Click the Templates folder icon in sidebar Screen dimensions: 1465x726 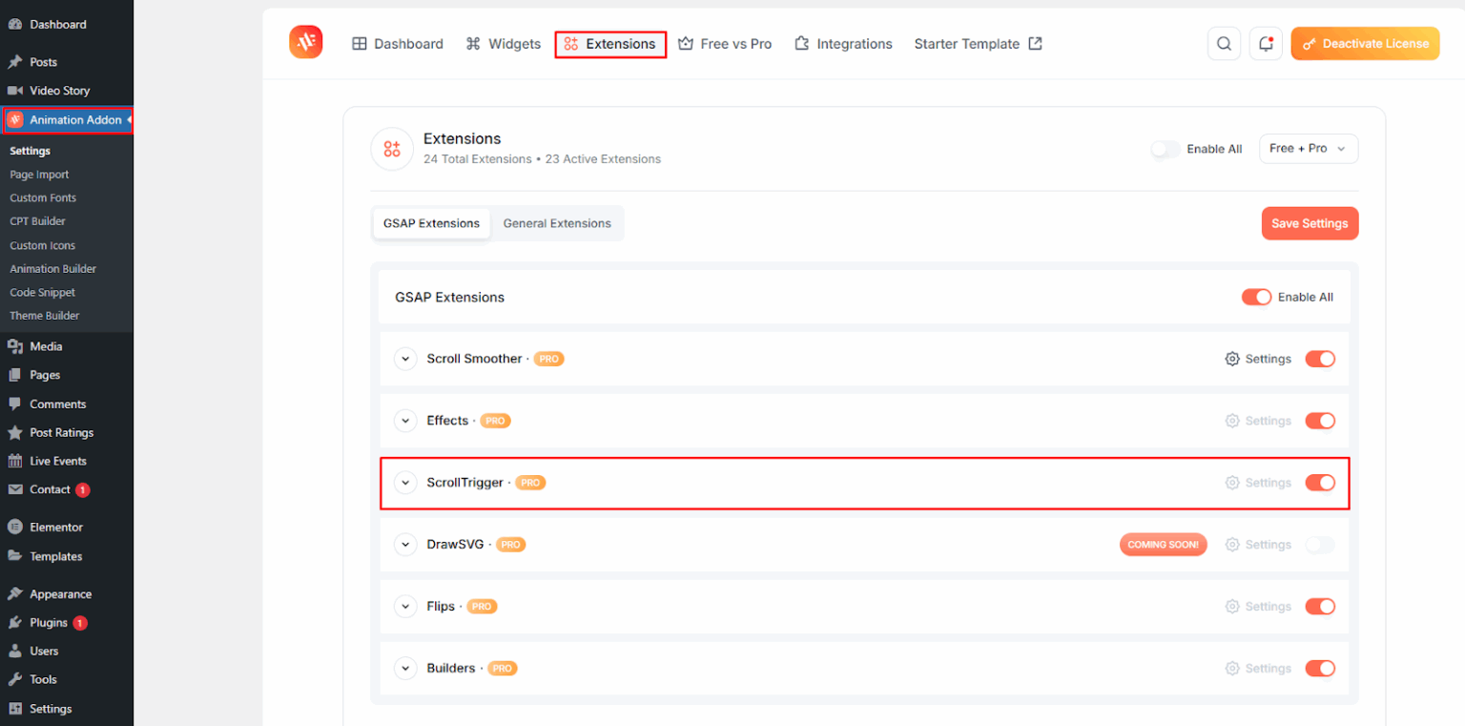click(15, 556)
